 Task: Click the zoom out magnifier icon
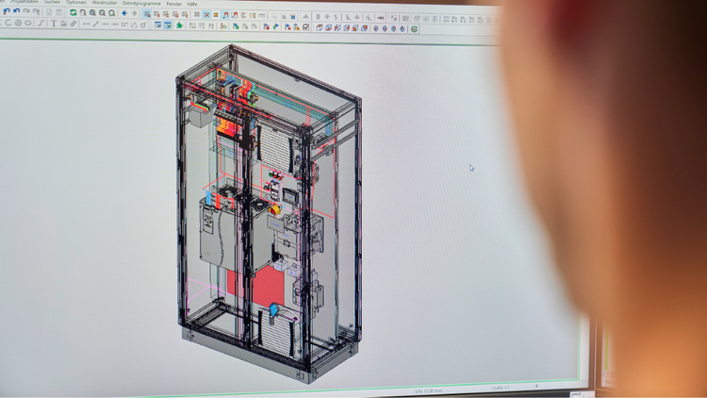click(103, 13)
